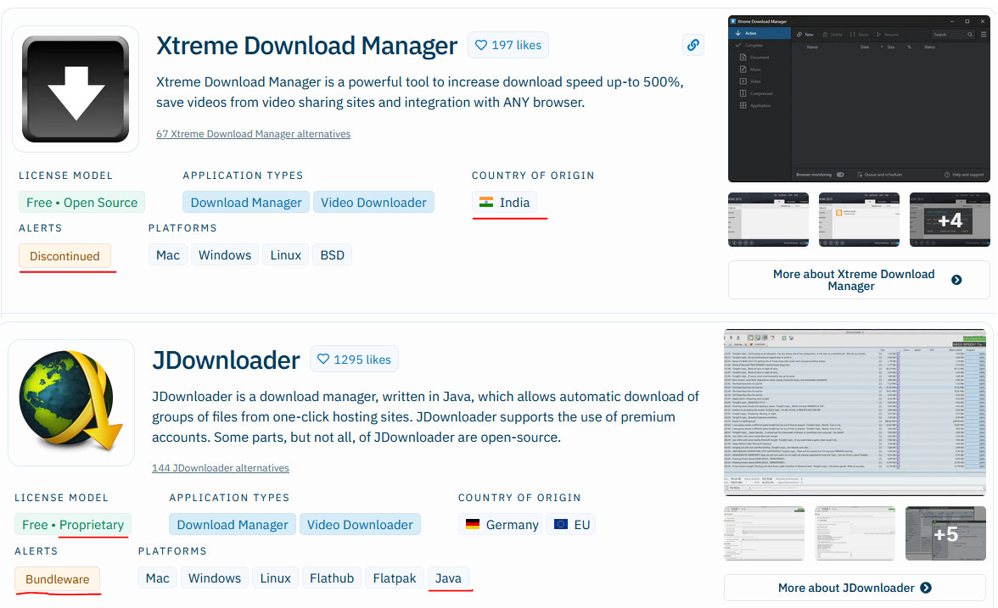Click arrow icon in More about JDownloader

pyautogui.click(x=926, y=588)
